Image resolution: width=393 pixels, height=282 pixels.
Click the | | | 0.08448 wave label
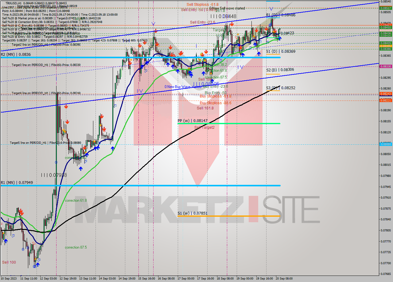tap(224, 16)
